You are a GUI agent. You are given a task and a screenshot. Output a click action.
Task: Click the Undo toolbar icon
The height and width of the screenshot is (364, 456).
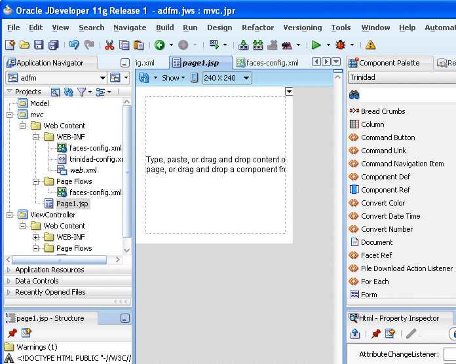click(74, 45)
